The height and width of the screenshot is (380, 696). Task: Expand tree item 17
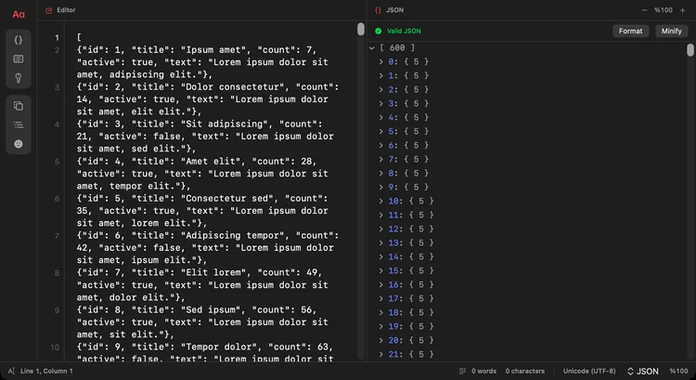pos(380,298)
